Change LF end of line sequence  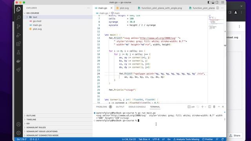(163, 139)
